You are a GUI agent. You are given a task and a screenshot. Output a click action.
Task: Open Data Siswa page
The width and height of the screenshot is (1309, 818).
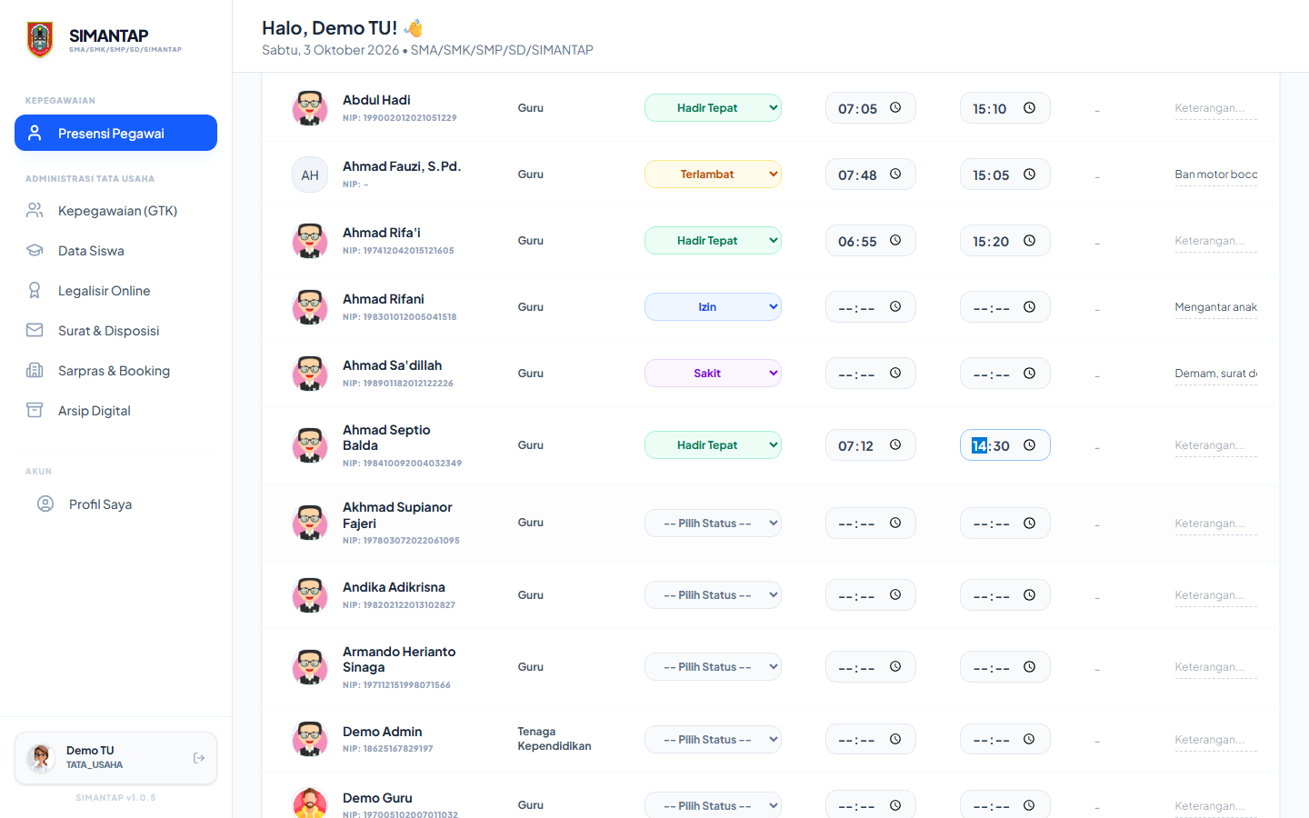tap(115, 251)
